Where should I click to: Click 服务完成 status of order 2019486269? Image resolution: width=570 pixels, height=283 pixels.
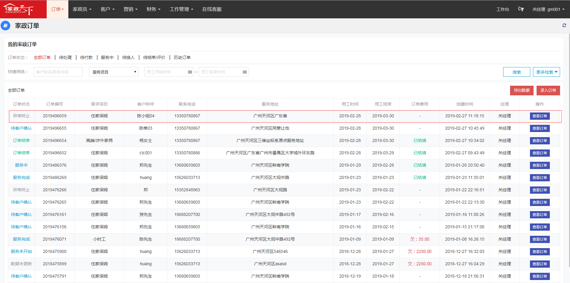(x=21, y=177)
